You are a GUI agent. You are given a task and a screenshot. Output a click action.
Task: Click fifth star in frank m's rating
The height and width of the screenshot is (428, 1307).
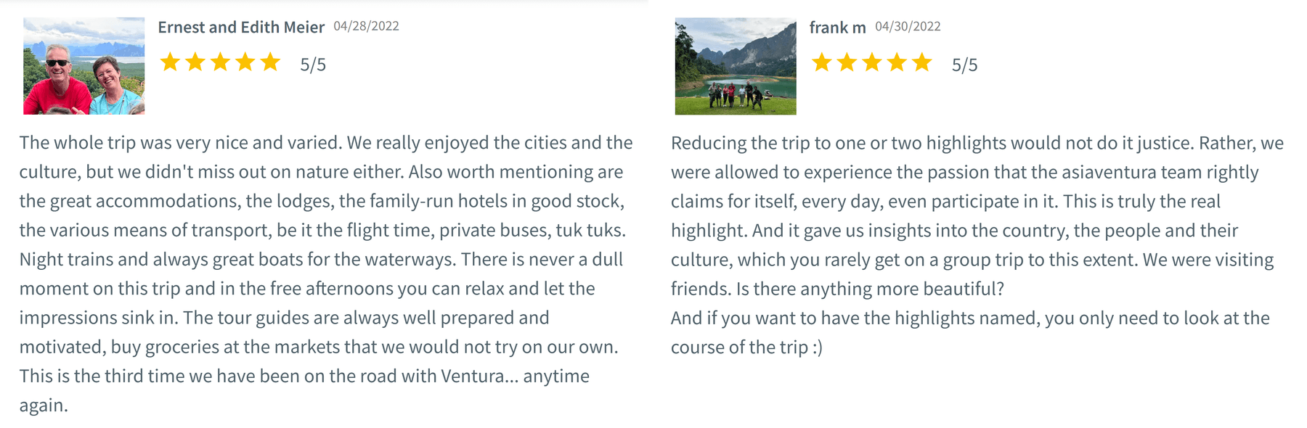(922, 62)
